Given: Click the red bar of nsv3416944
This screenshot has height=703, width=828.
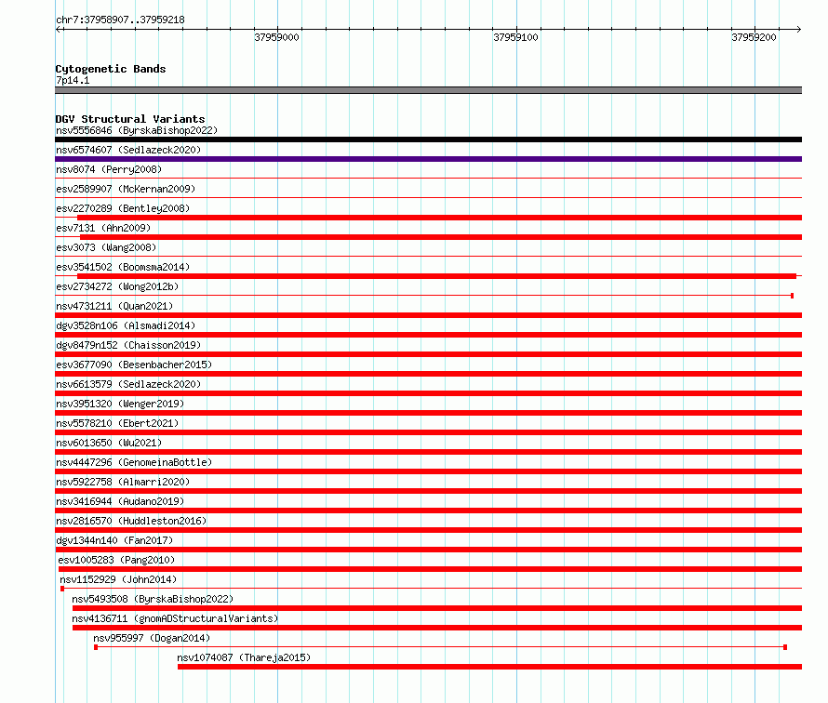Looking at the screenshot, I should coord(428,511).
